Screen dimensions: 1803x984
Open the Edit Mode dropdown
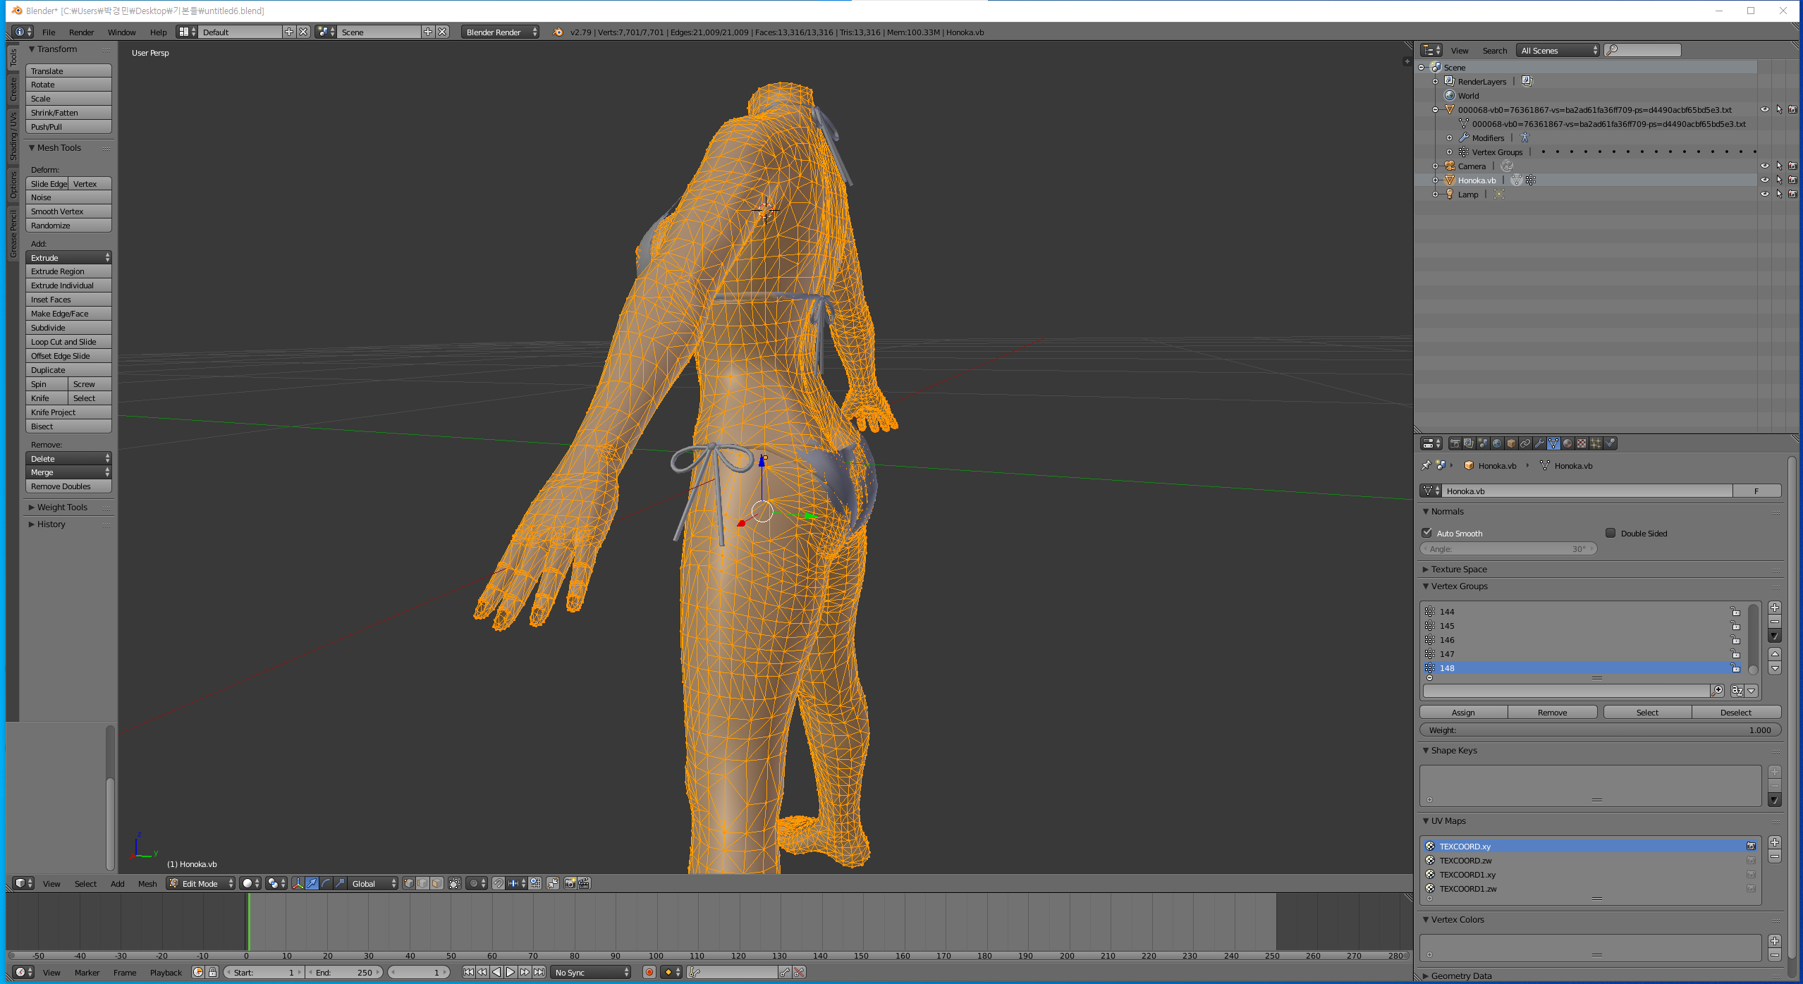pos(200,883)
